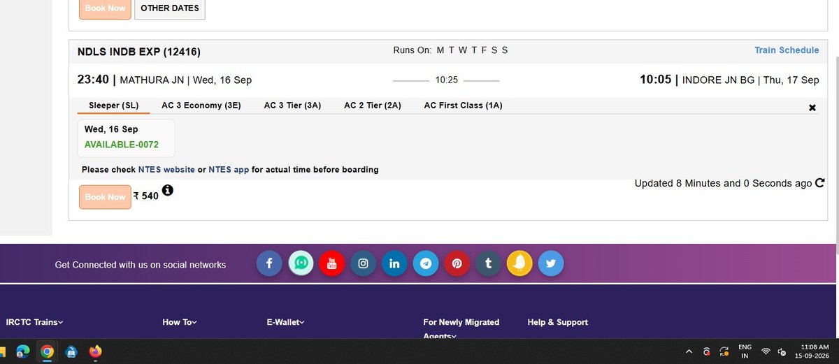Open the yellow bird Koo icon

(x=519, y=263)
